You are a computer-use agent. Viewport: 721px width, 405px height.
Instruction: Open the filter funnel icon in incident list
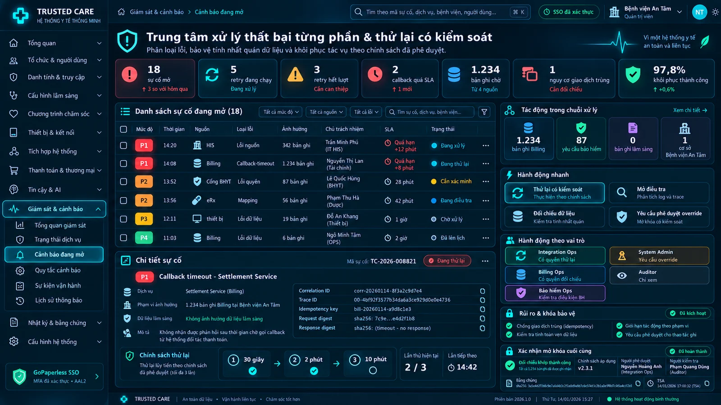pos(484,112)
